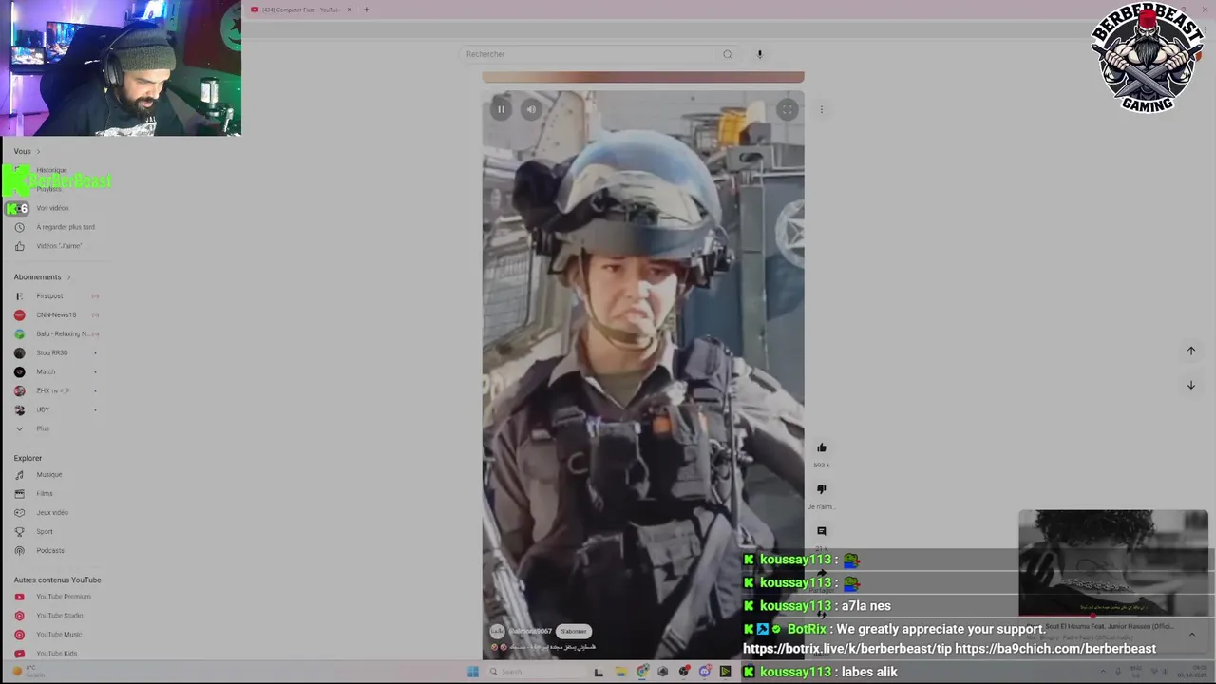Expand the mini player with chevron
1216x684 pixels.
coord(1192,634)
